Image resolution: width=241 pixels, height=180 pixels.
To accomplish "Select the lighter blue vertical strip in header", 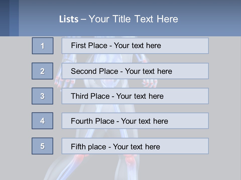I will point(14,18).
